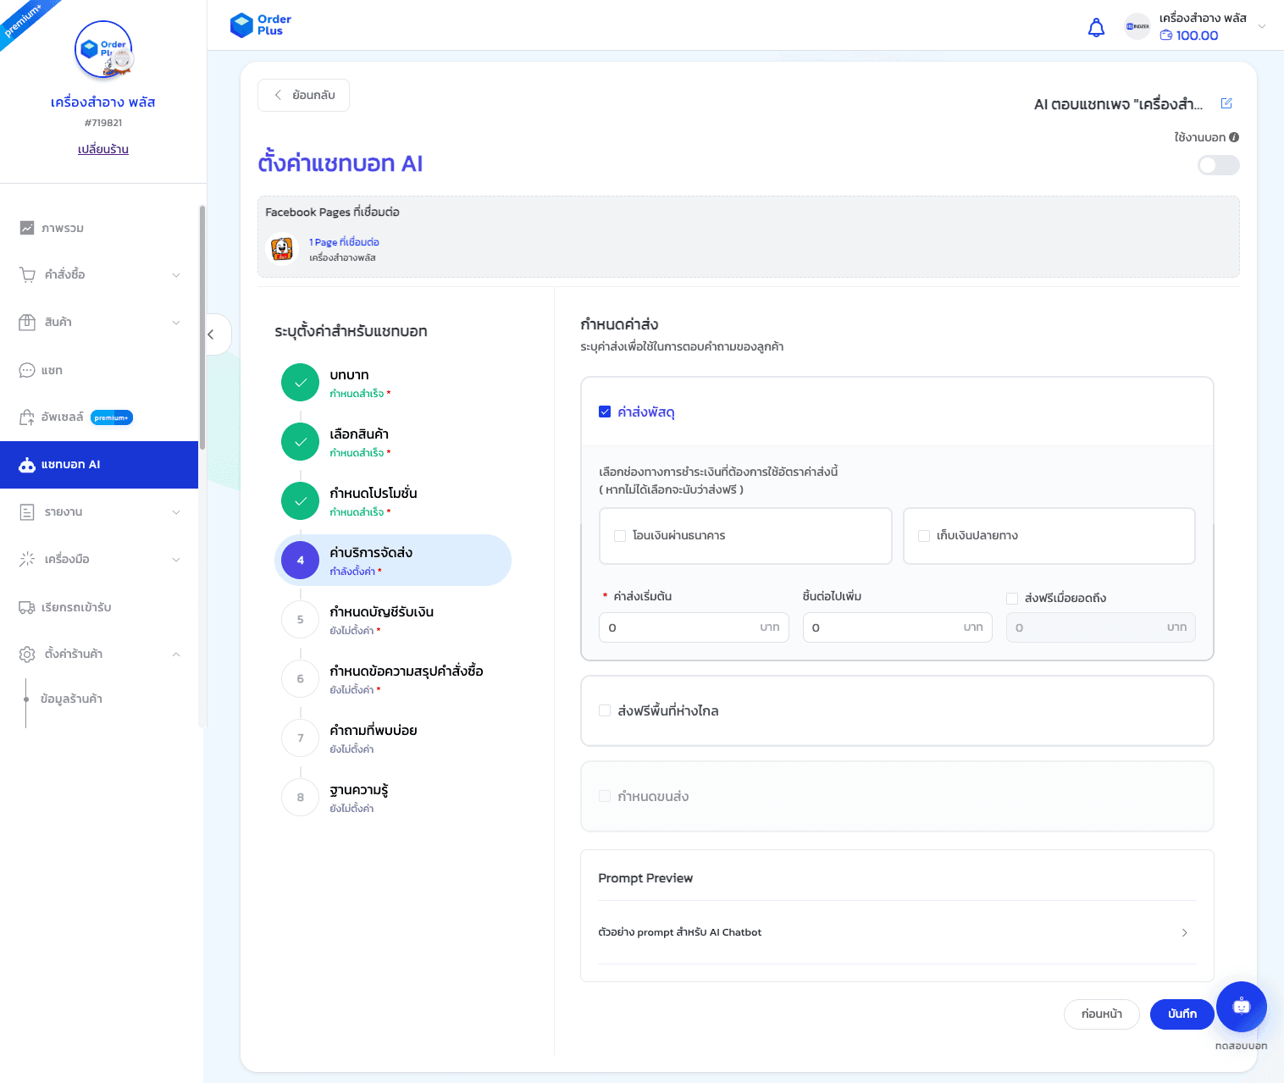
Task: Click the OrderPlus logo in the header
Action: tap(260, 25)
